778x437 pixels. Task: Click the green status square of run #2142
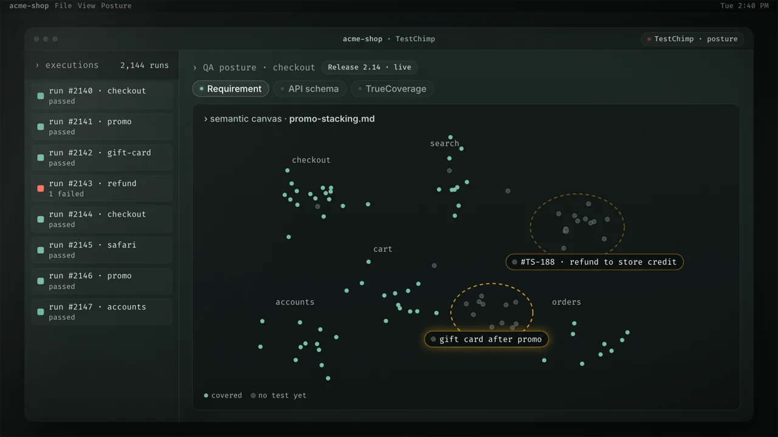[41, 158]
